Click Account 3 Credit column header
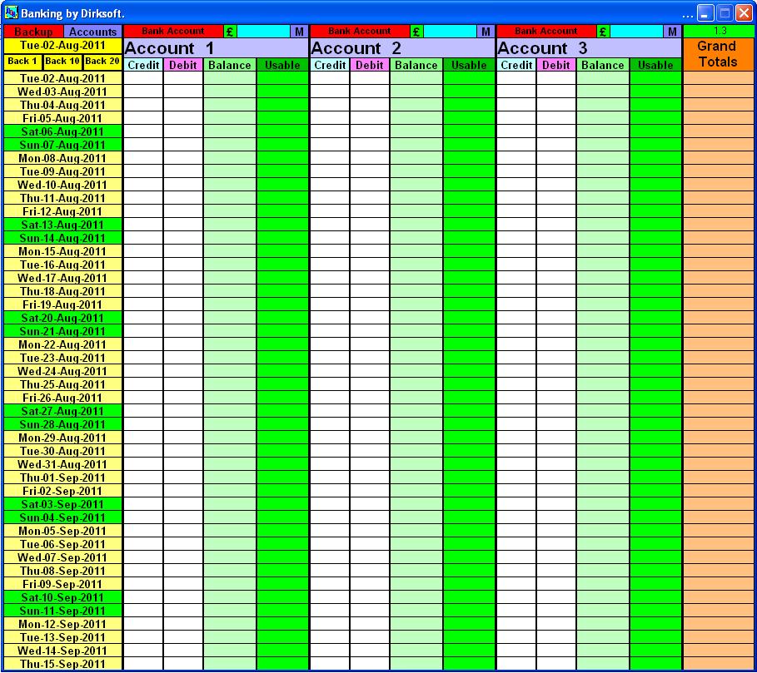 click(x=516, y=65)
